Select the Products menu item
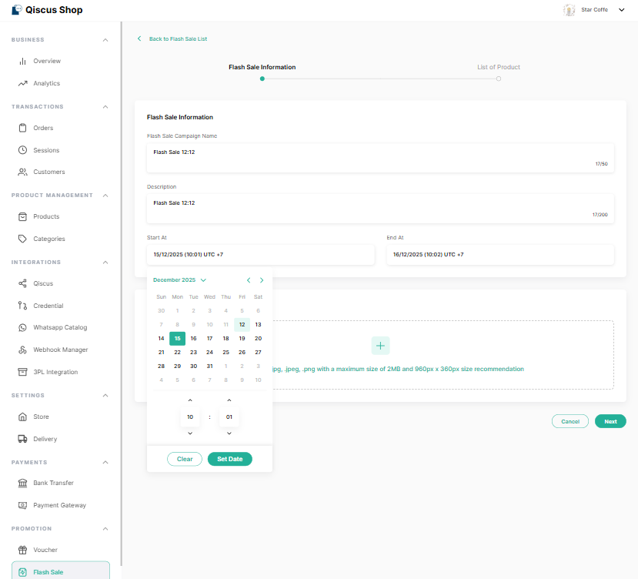This screenshot has height=579, width=638. click(46, 216)
